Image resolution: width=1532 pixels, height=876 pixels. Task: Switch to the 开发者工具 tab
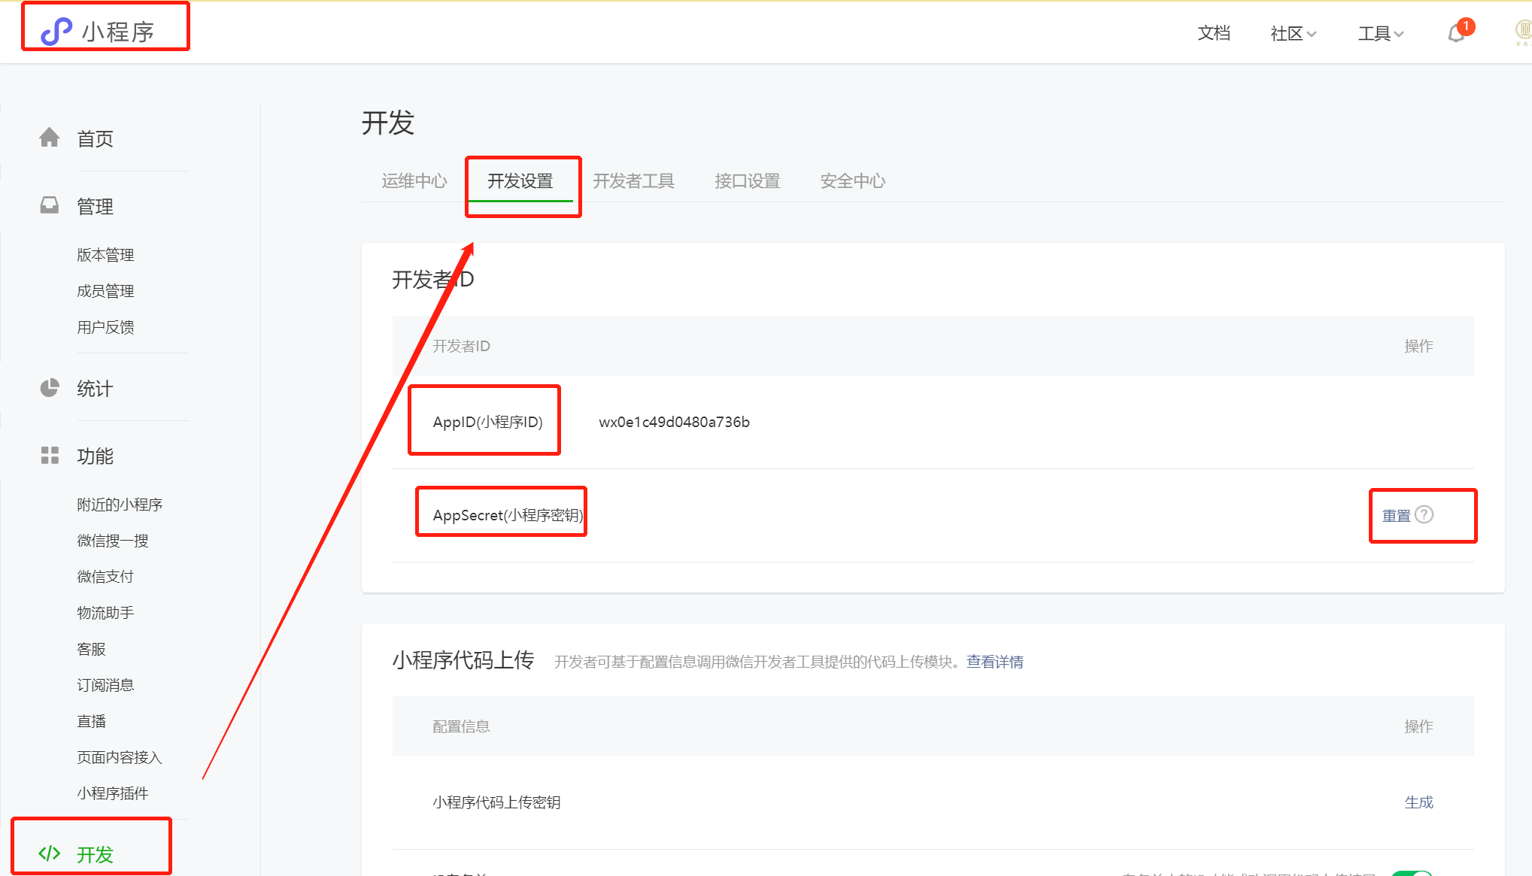(x=633, y=181)
